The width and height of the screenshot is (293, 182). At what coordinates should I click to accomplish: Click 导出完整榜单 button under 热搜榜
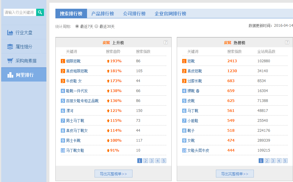coord(235,174)
